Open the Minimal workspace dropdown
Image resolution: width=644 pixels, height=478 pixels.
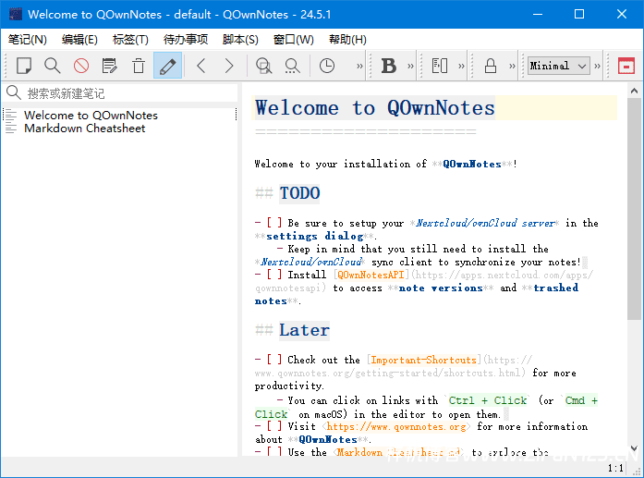(558, 66)
